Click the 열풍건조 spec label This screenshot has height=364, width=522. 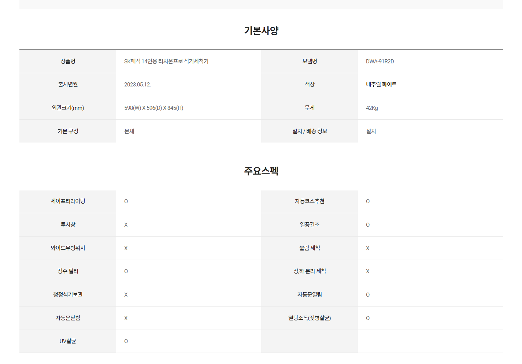310,224
